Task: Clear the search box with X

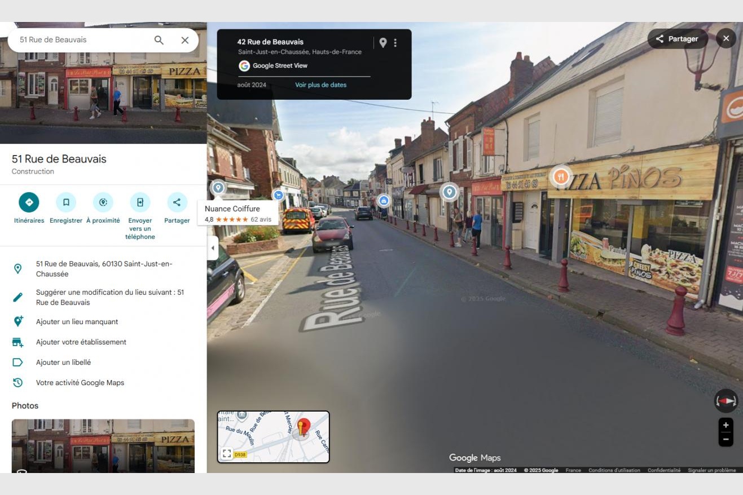Action: coord(184,40)
